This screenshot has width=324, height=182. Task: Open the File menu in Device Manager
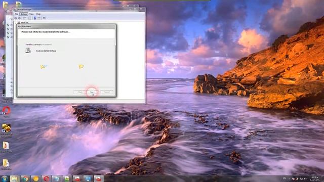tap(17, 14)
